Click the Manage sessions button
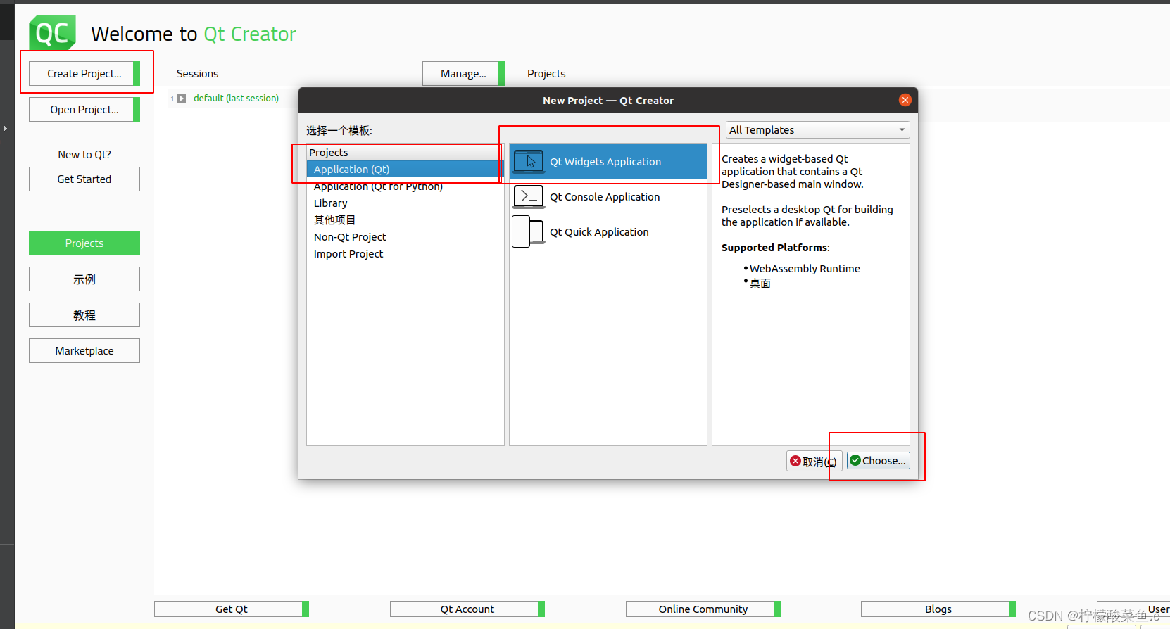Image resolution: width=1170 pixels, height=629 pixels. coord(463,73)
